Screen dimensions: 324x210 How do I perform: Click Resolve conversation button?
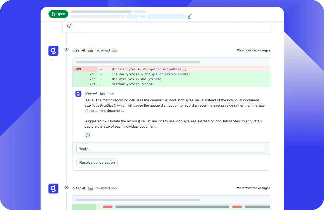tap(97, 162)
